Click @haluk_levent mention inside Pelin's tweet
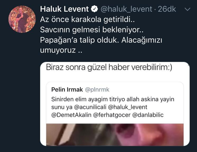Viewport: 197px width, 152px height. [x=128, y=108]
